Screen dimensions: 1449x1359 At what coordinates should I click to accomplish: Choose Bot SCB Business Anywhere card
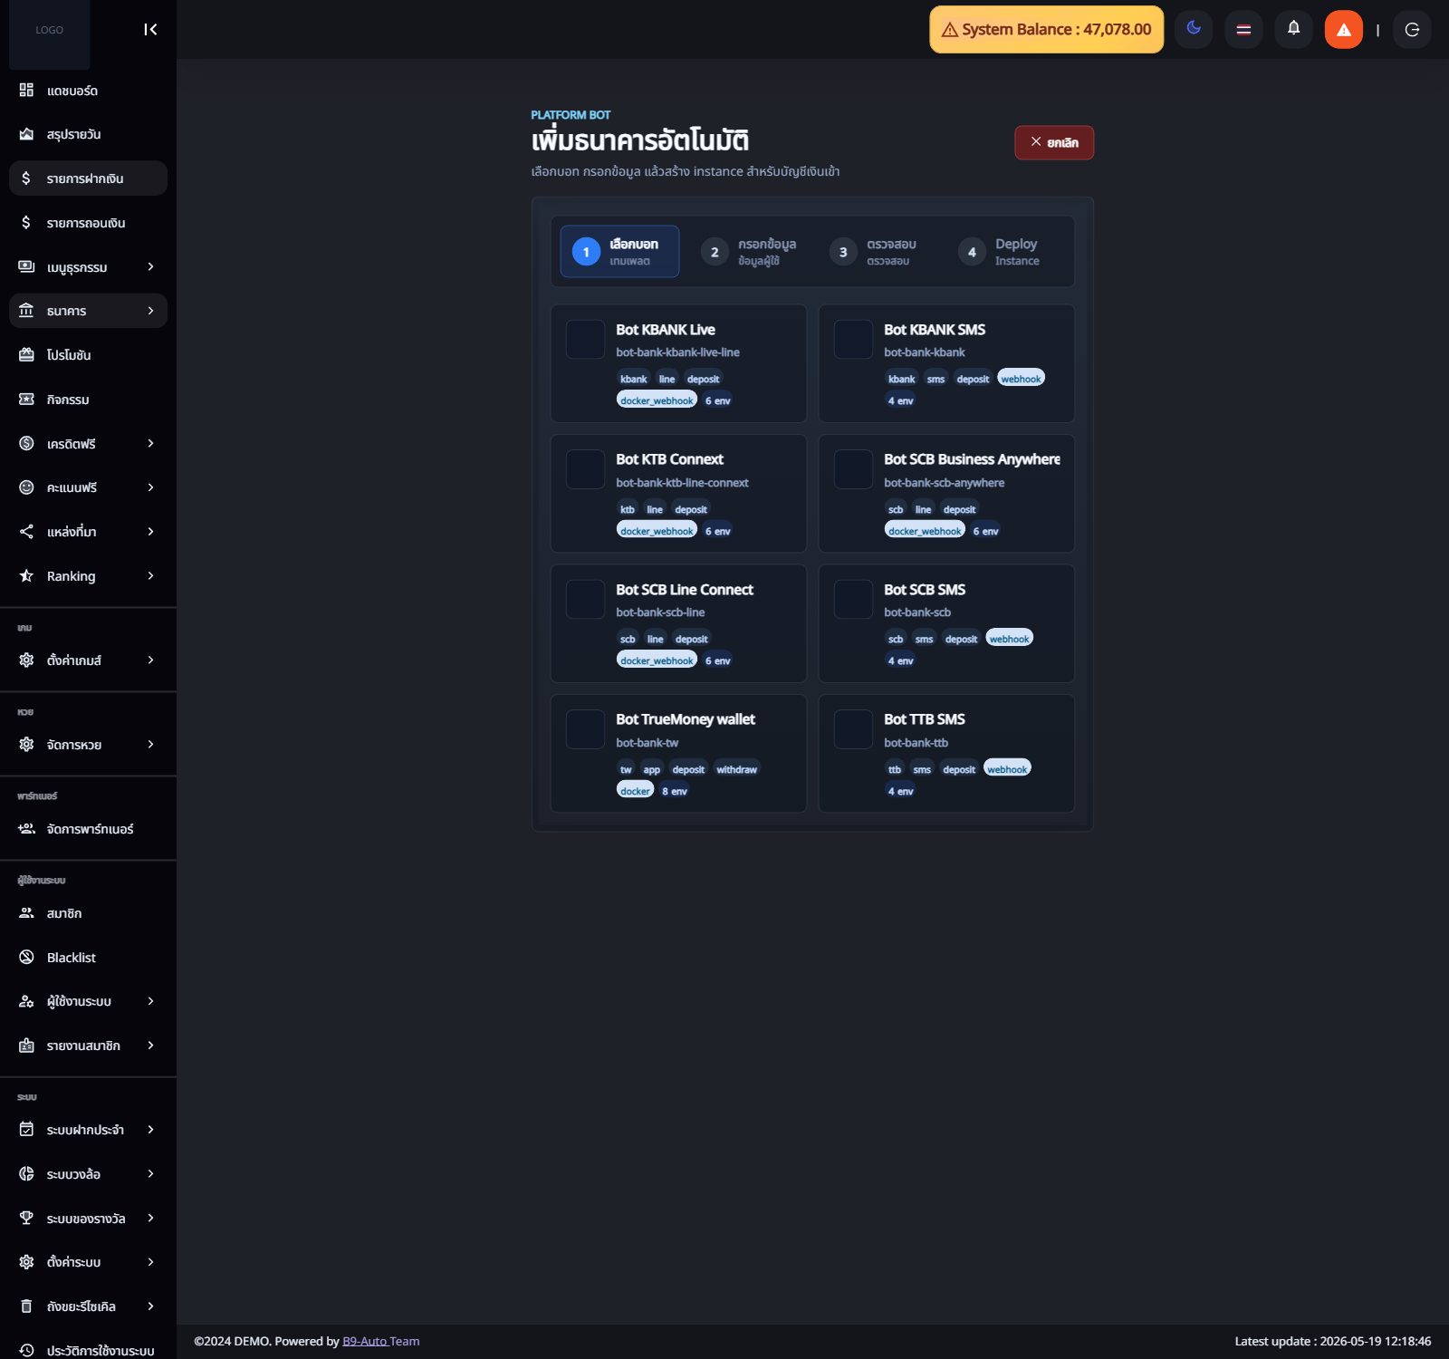click(x=946, y=493)
